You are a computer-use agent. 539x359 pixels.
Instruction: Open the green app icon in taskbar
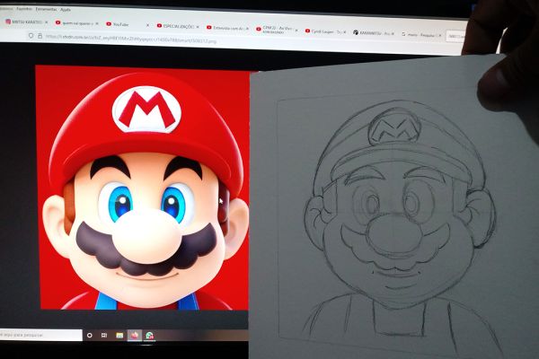(x=150, y=337)
